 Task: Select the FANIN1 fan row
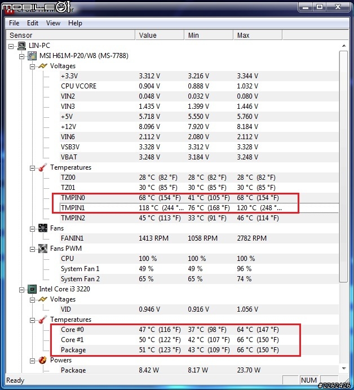coord(199,238)
